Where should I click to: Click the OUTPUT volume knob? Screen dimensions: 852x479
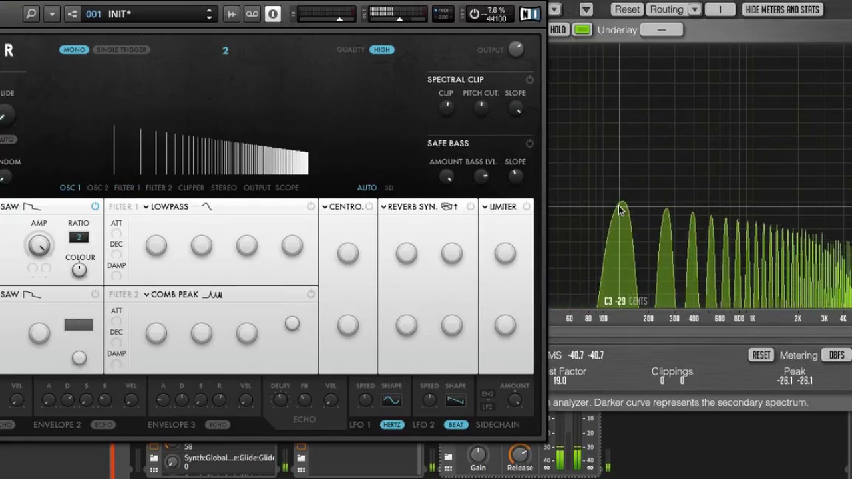[516, 49]
